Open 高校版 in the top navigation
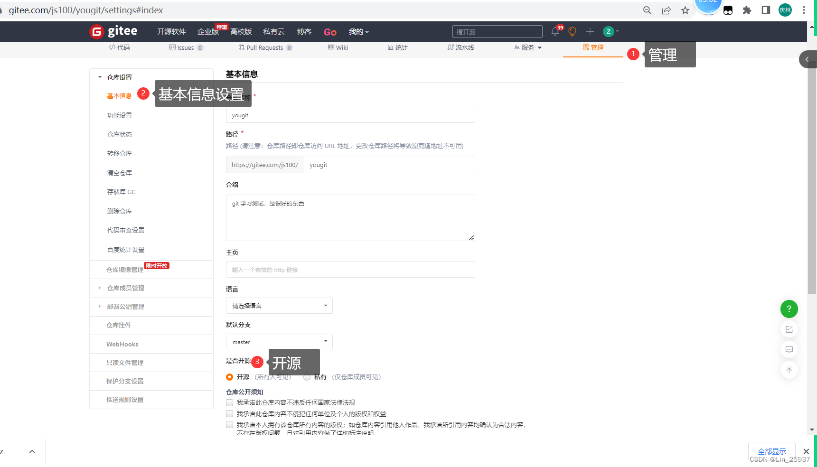 click(x=241, y=32)
